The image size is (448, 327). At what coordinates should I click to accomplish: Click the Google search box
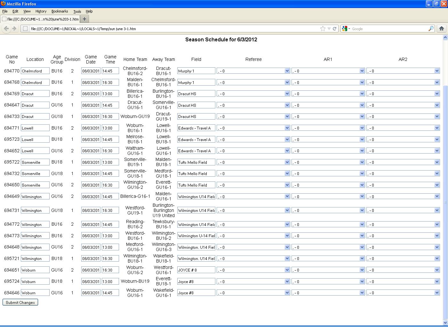389,29
